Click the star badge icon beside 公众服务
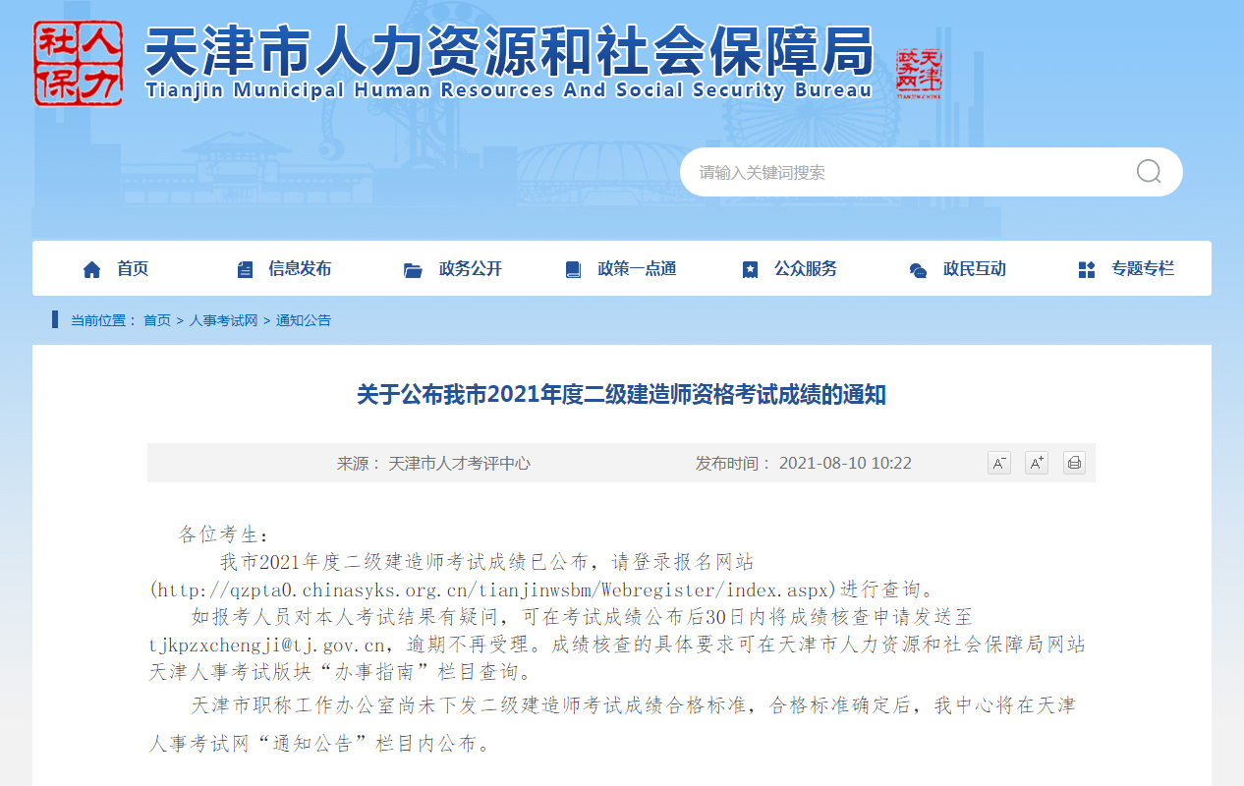The width and height of the screenshot is (1244, 786). click(750, 269)
